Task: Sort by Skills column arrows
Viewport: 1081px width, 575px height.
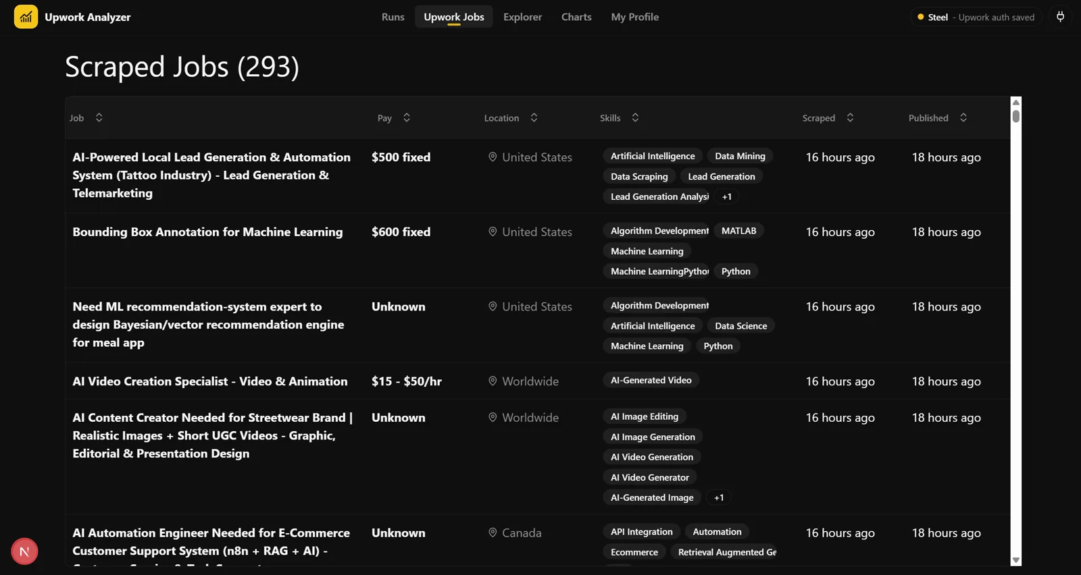Action: (635, 117)
